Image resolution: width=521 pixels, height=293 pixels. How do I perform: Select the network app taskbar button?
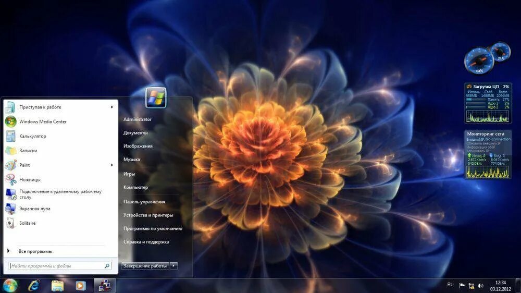point(105,286)
